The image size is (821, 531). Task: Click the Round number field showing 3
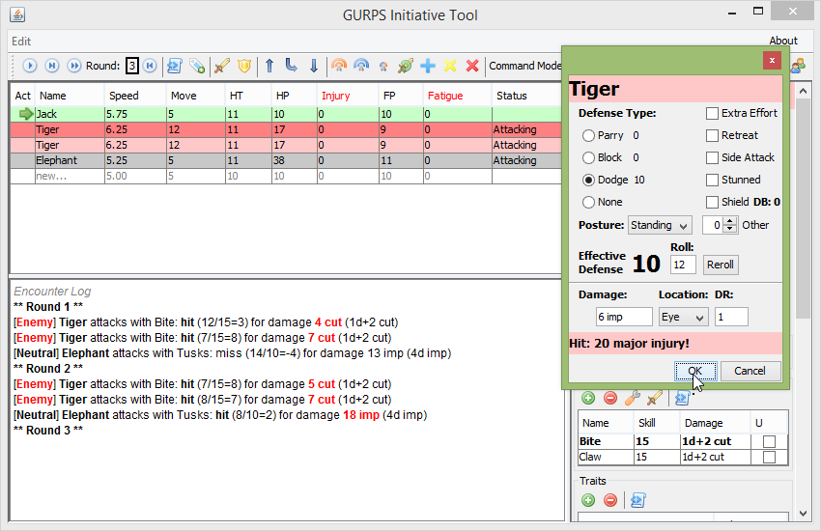coord(132,66)
